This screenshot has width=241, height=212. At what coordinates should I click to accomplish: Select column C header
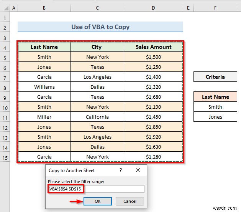(x=97, y=8)
